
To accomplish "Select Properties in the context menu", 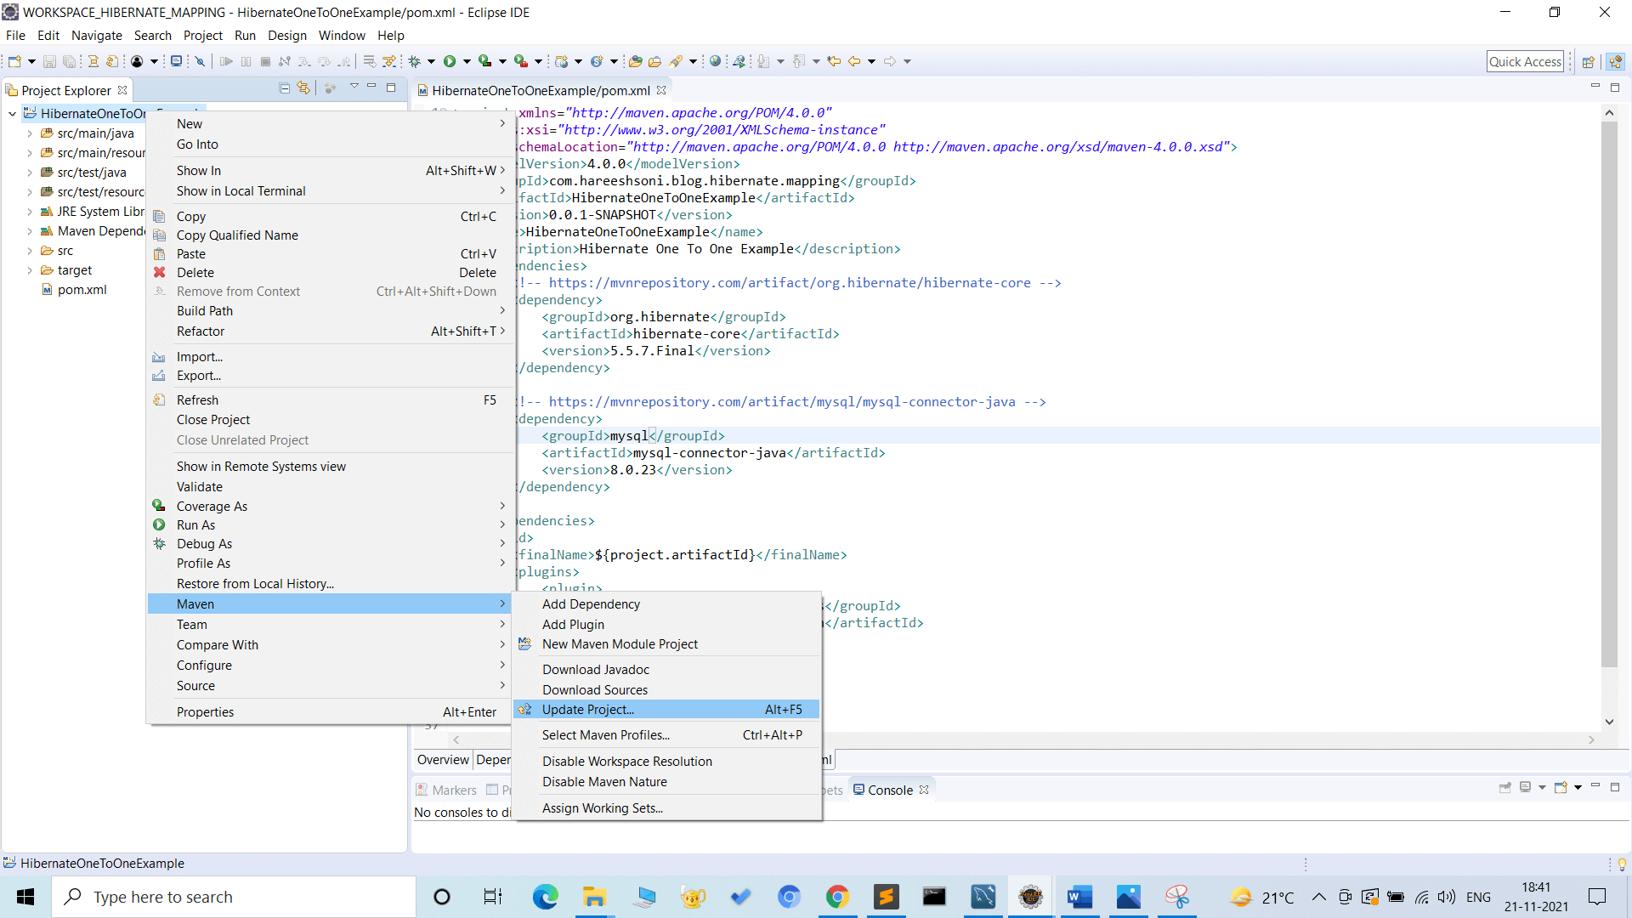I will click(331, 711).
